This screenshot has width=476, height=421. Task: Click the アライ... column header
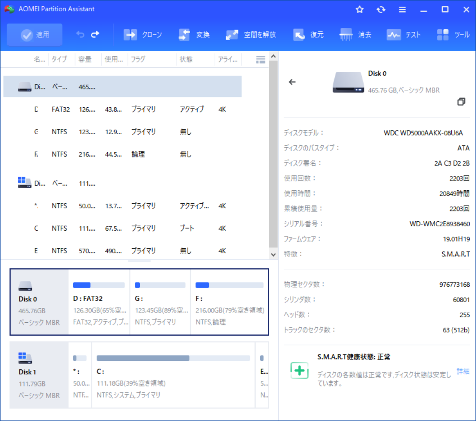coord(228,59)
